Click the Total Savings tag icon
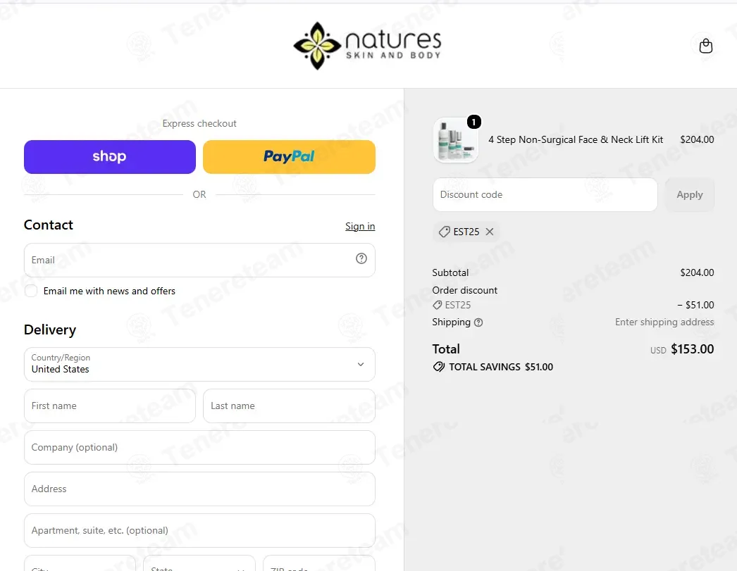 click(x=438, y=367)
